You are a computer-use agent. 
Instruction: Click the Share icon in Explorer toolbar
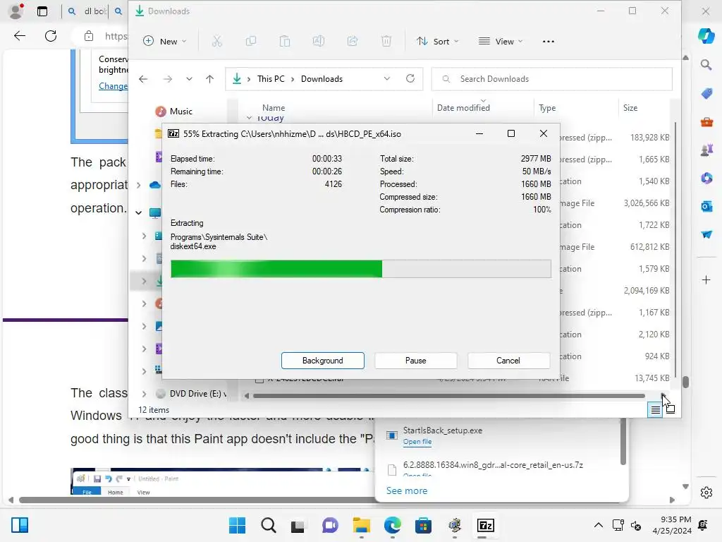point(353,42)
